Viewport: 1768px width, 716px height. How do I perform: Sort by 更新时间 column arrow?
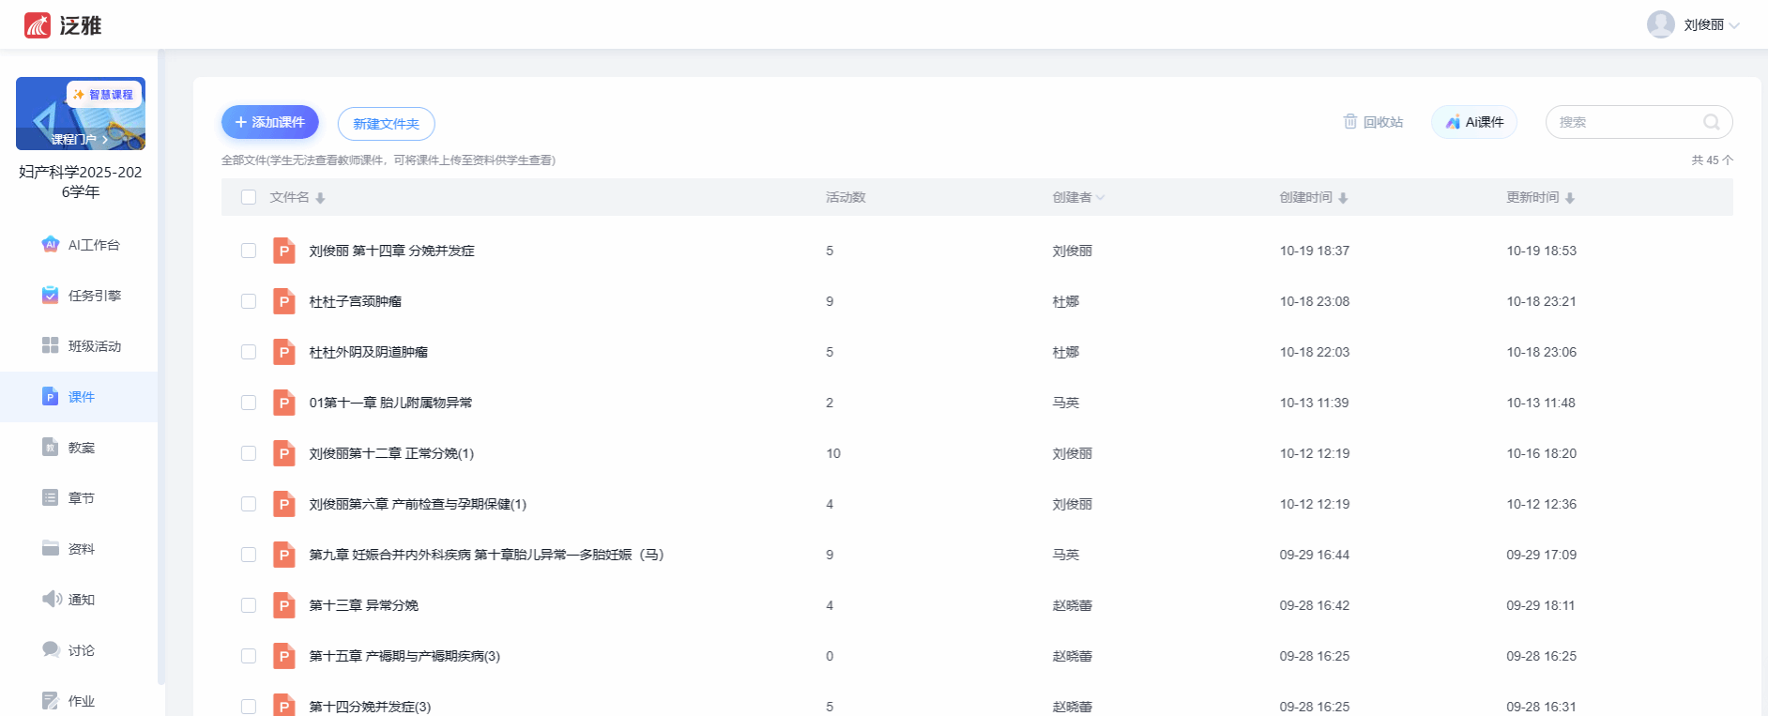(x=1569, y=198)
